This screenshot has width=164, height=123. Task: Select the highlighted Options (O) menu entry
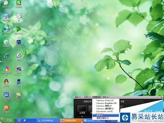pos(106,115)
